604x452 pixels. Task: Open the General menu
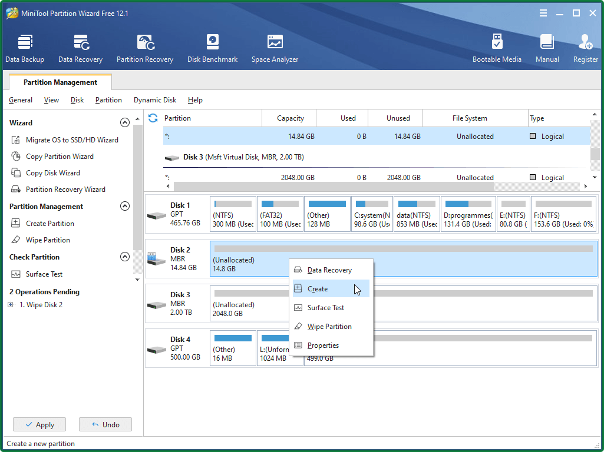coord(21,100)
